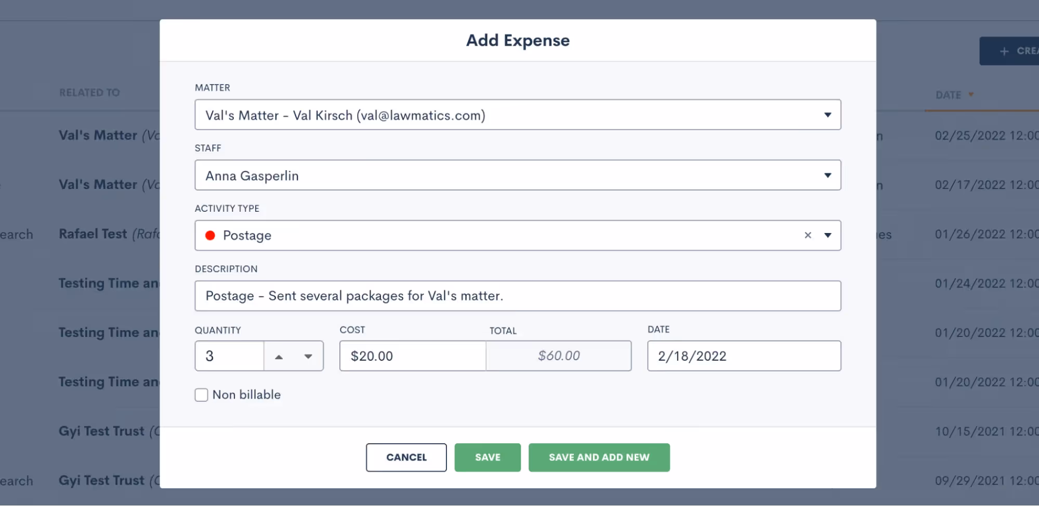This screenshot has width=1039, height=506.
Task: Click the Related To column header
Action: point(89,92)
